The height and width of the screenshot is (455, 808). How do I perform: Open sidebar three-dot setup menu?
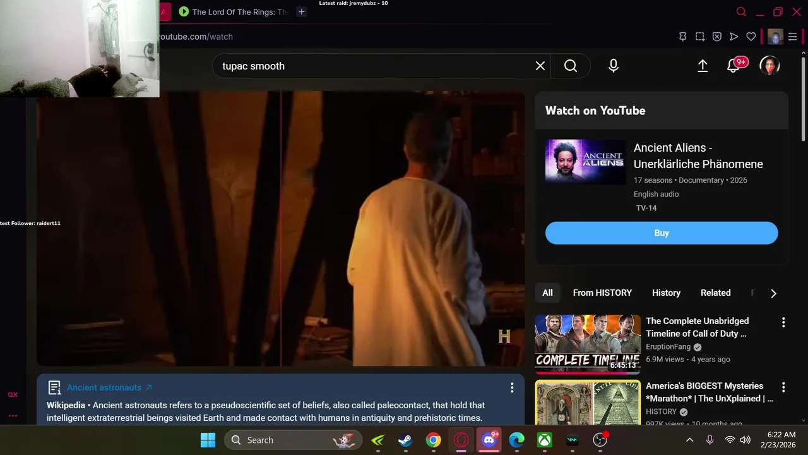(13, 416)
